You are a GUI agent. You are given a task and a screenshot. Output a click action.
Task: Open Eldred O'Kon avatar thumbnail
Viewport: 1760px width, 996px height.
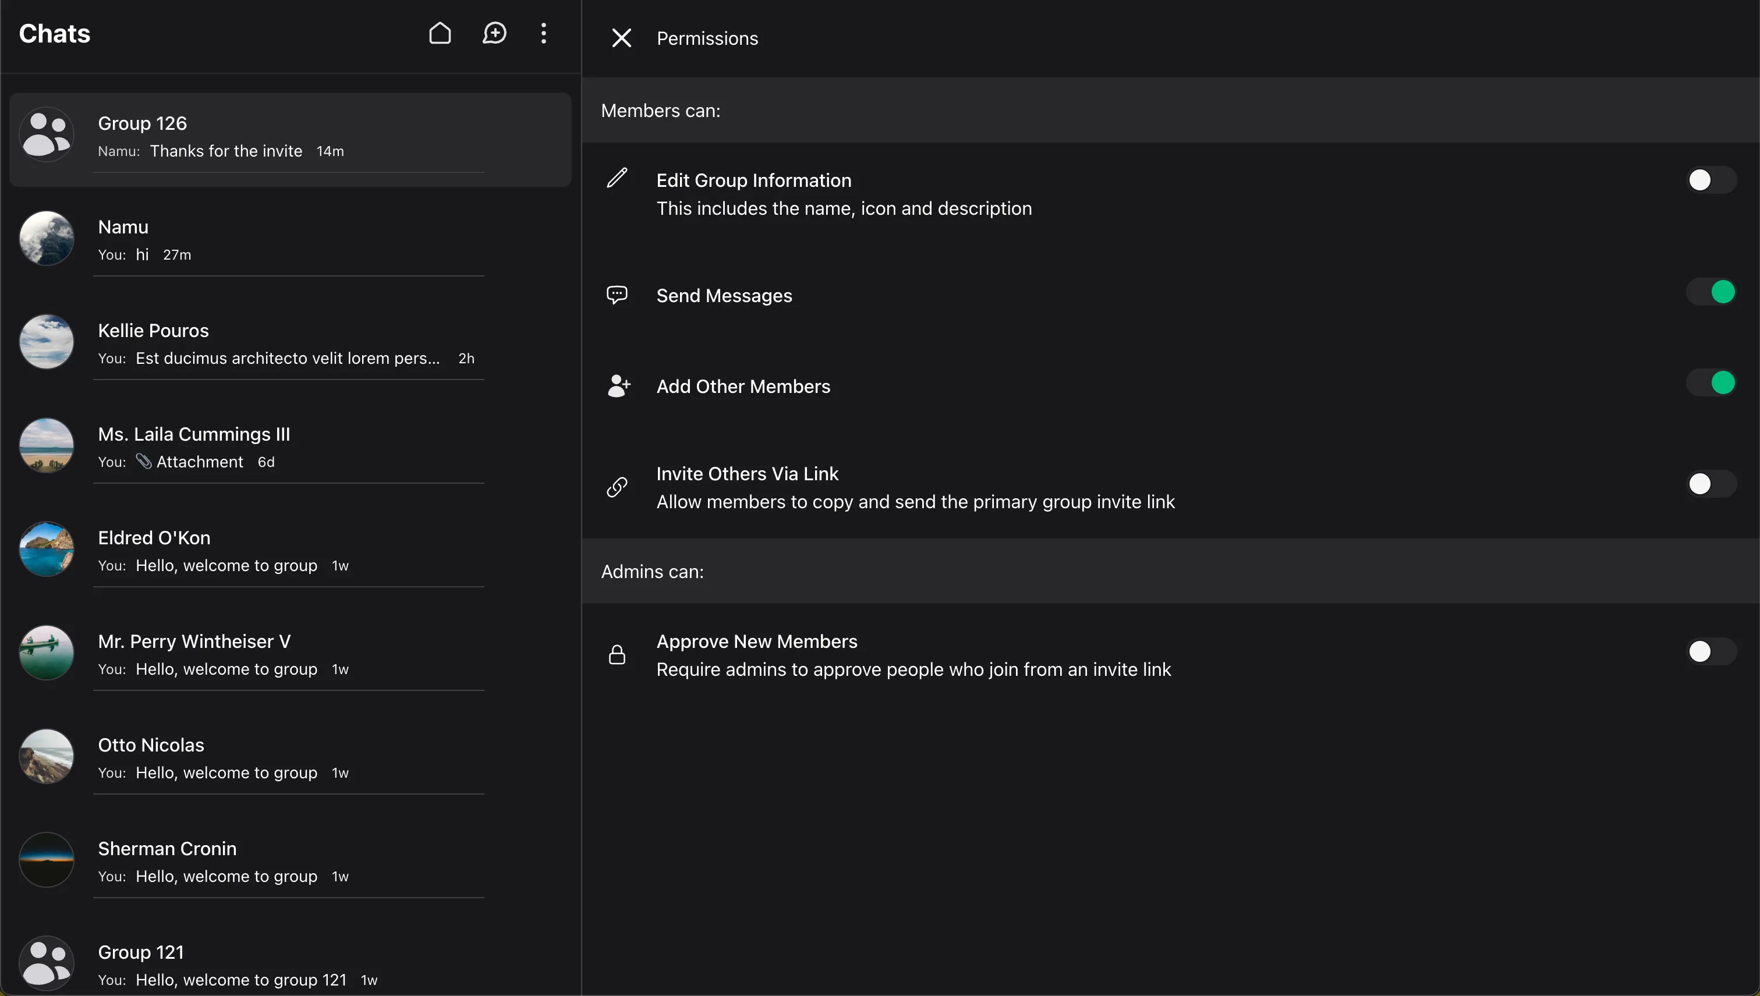[47, 548]
